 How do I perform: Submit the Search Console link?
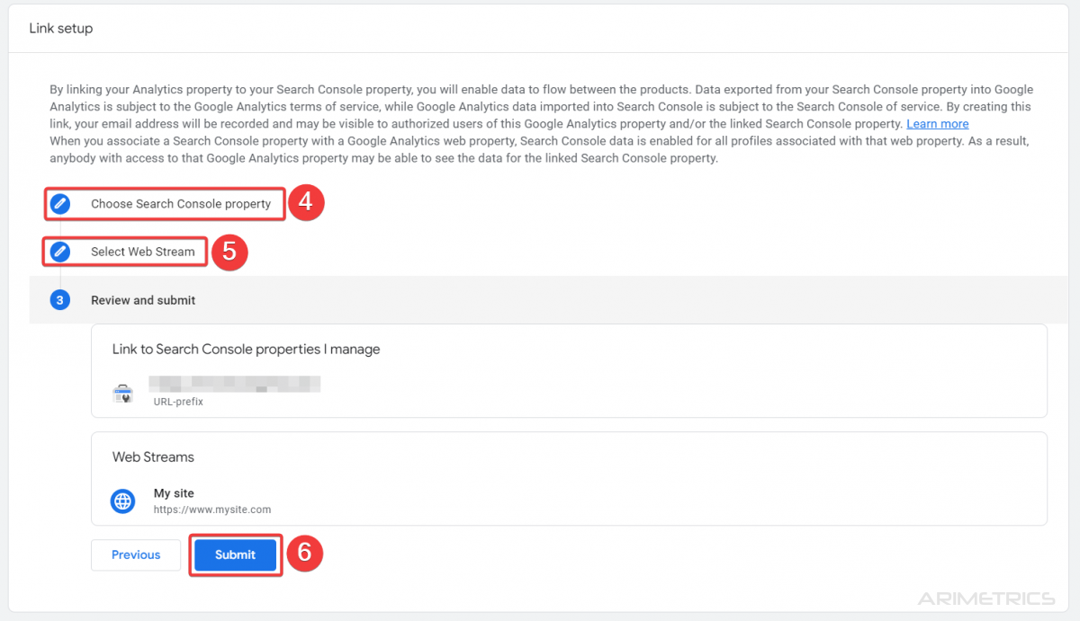(x=235, y=554)
